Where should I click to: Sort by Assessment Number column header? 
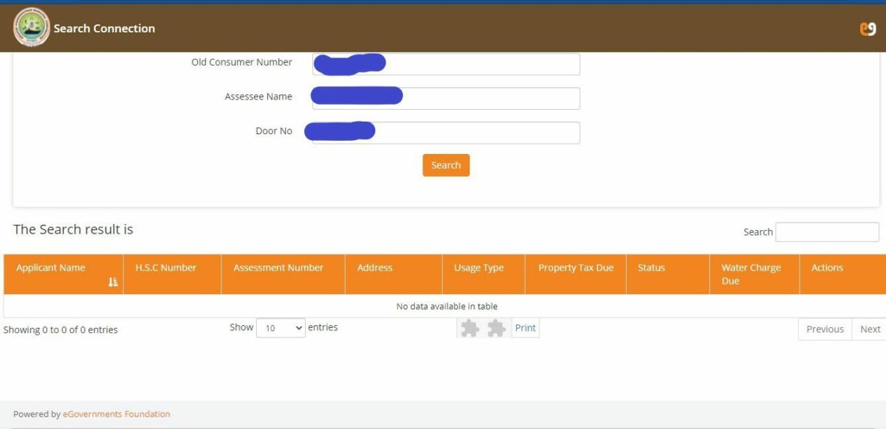tap(278, 268)
